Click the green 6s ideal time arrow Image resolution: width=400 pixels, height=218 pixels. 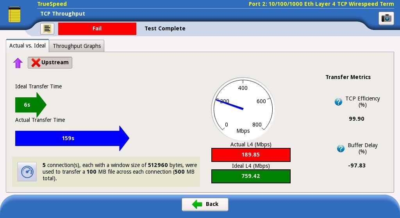[x=30, y=105]
